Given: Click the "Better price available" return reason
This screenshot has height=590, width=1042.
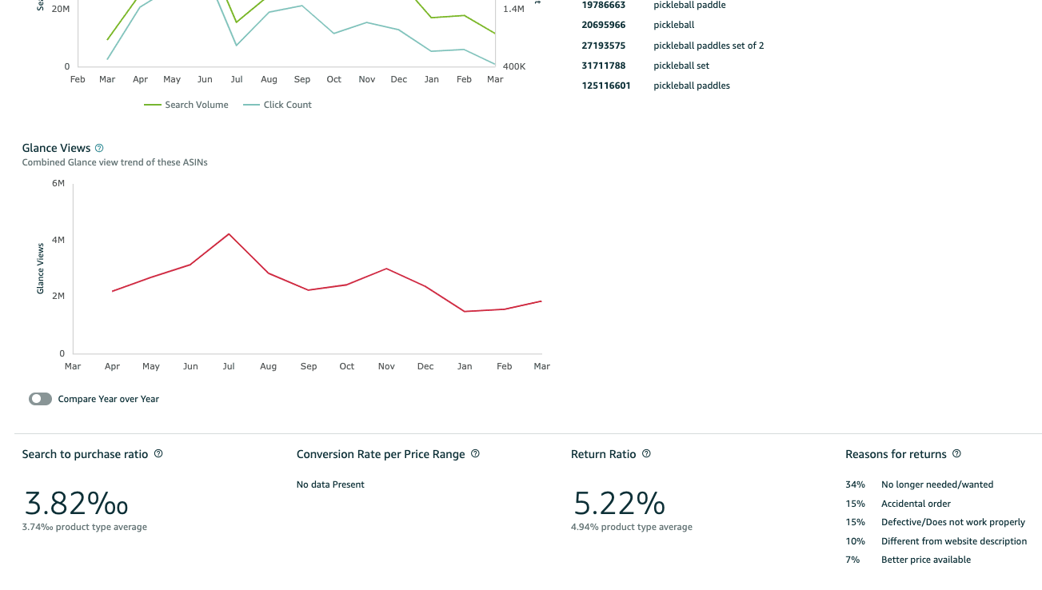Looking at the screenshot, I should point(925,560).
